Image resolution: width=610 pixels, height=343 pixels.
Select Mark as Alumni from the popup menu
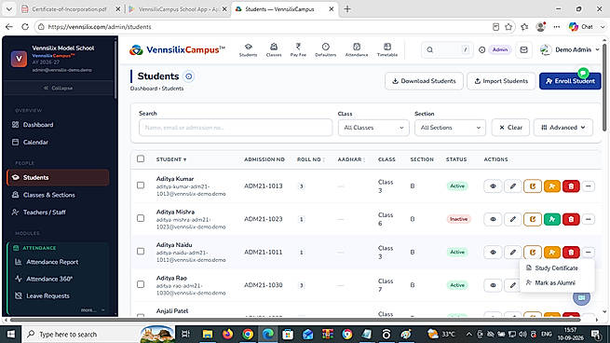[556, 283]
